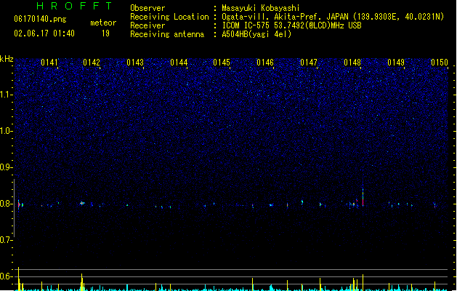Click the 'Receiver' field label
The width and height of the screenshot is (457, 291).
coord(147,25)
